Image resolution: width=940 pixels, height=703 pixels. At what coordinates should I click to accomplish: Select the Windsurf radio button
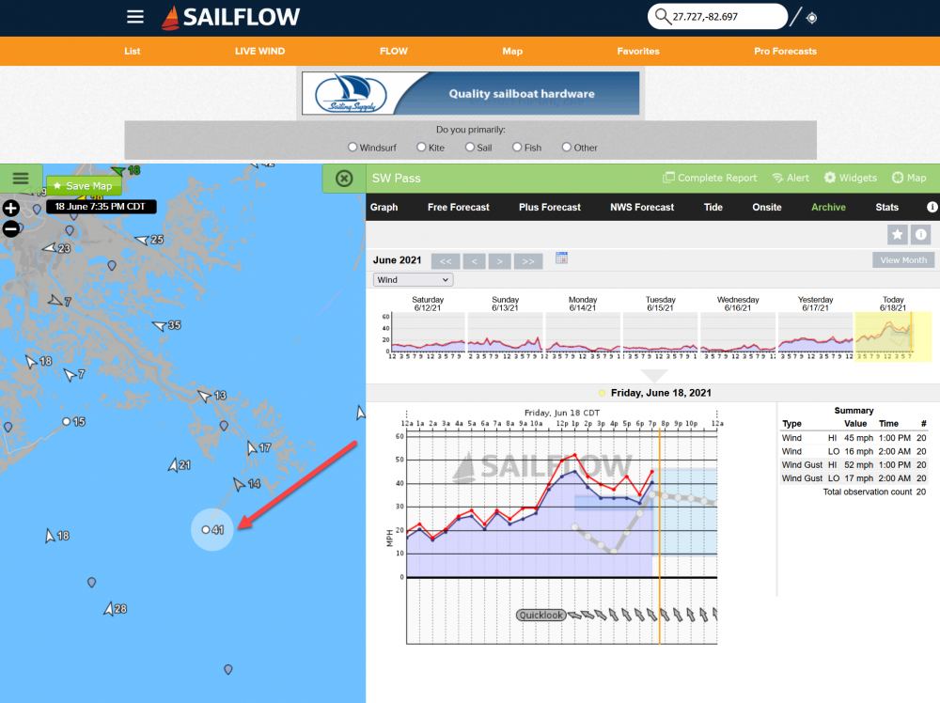pyautogui.click(x=352, y=147)
